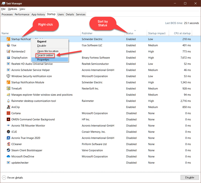Open the View menu
The height and width of the screenshot is (183, 201).
22,9
